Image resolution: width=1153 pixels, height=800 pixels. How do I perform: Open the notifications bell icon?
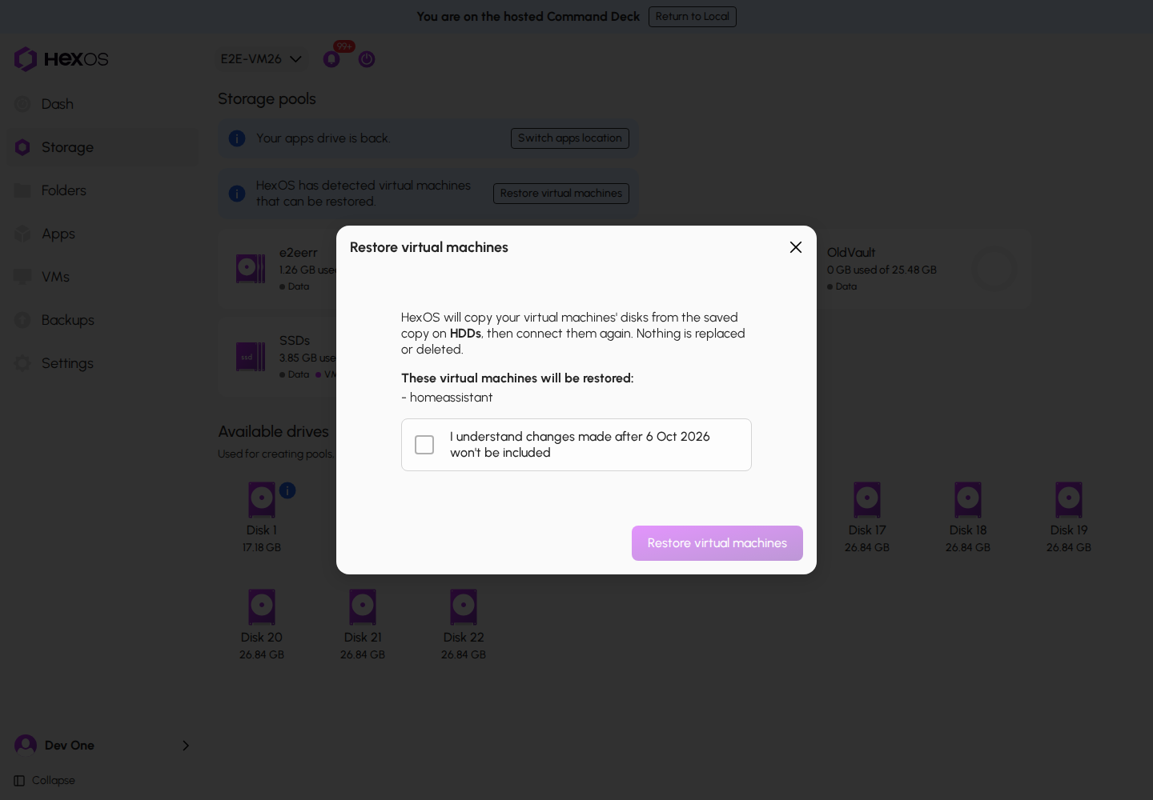coord(331,59)
